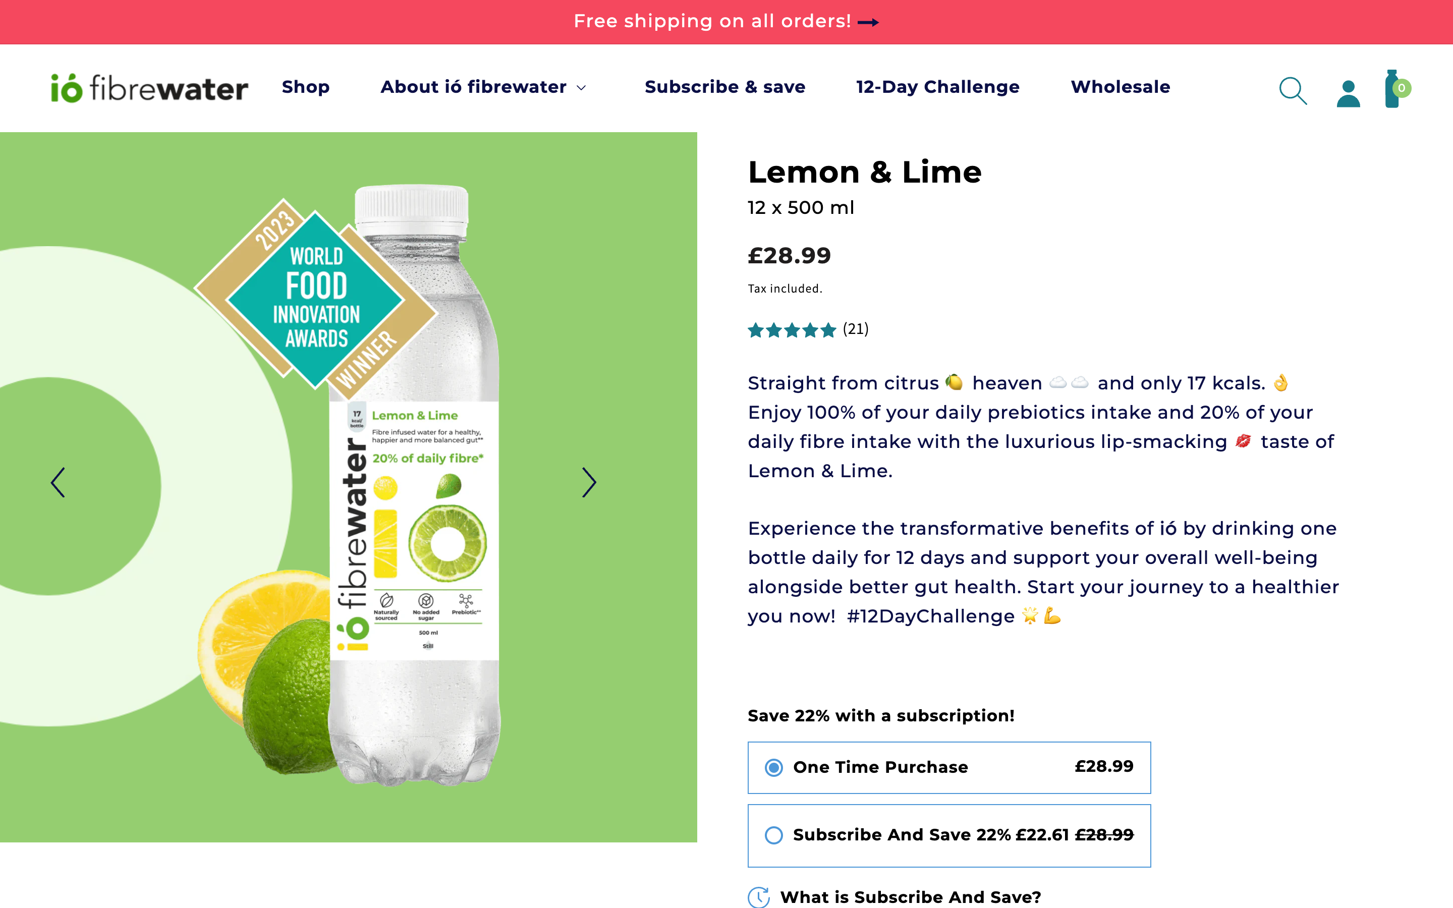Click the ió fibrewater logo
Screen dimensions: 1453x908
[149, 88]
